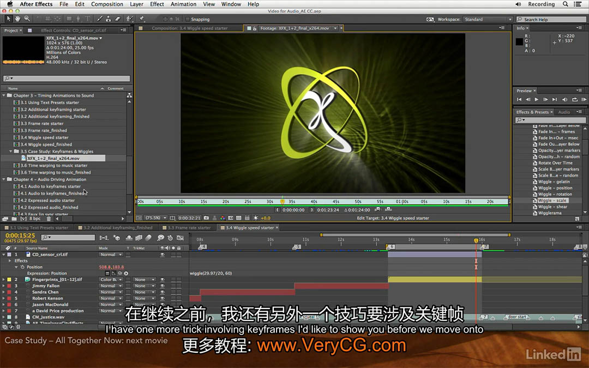Collapse the Position property twirl
This screenshot has height=368, width=589.
(16, 267)
